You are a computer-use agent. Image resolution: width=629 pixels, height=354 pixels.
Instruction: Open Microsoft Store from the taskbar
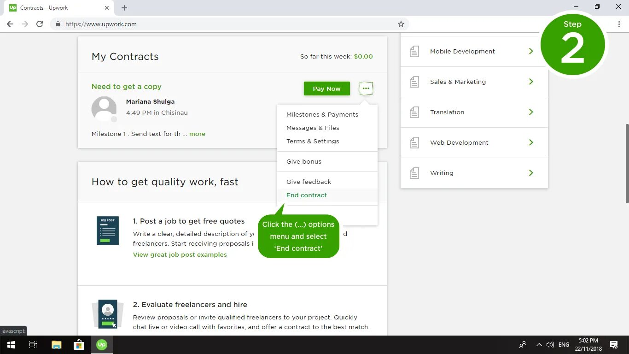click(79, 345)
